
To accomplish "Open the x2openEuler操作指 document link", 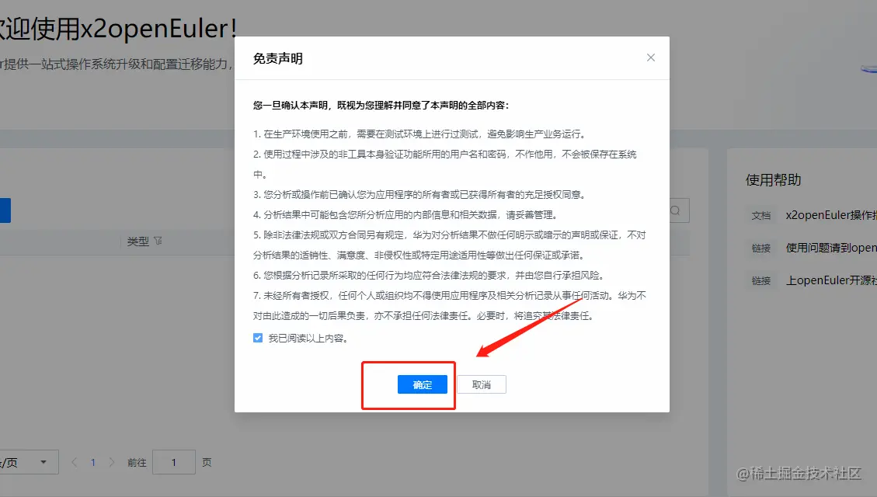I will pyautogui.click(x=831, y=215).
